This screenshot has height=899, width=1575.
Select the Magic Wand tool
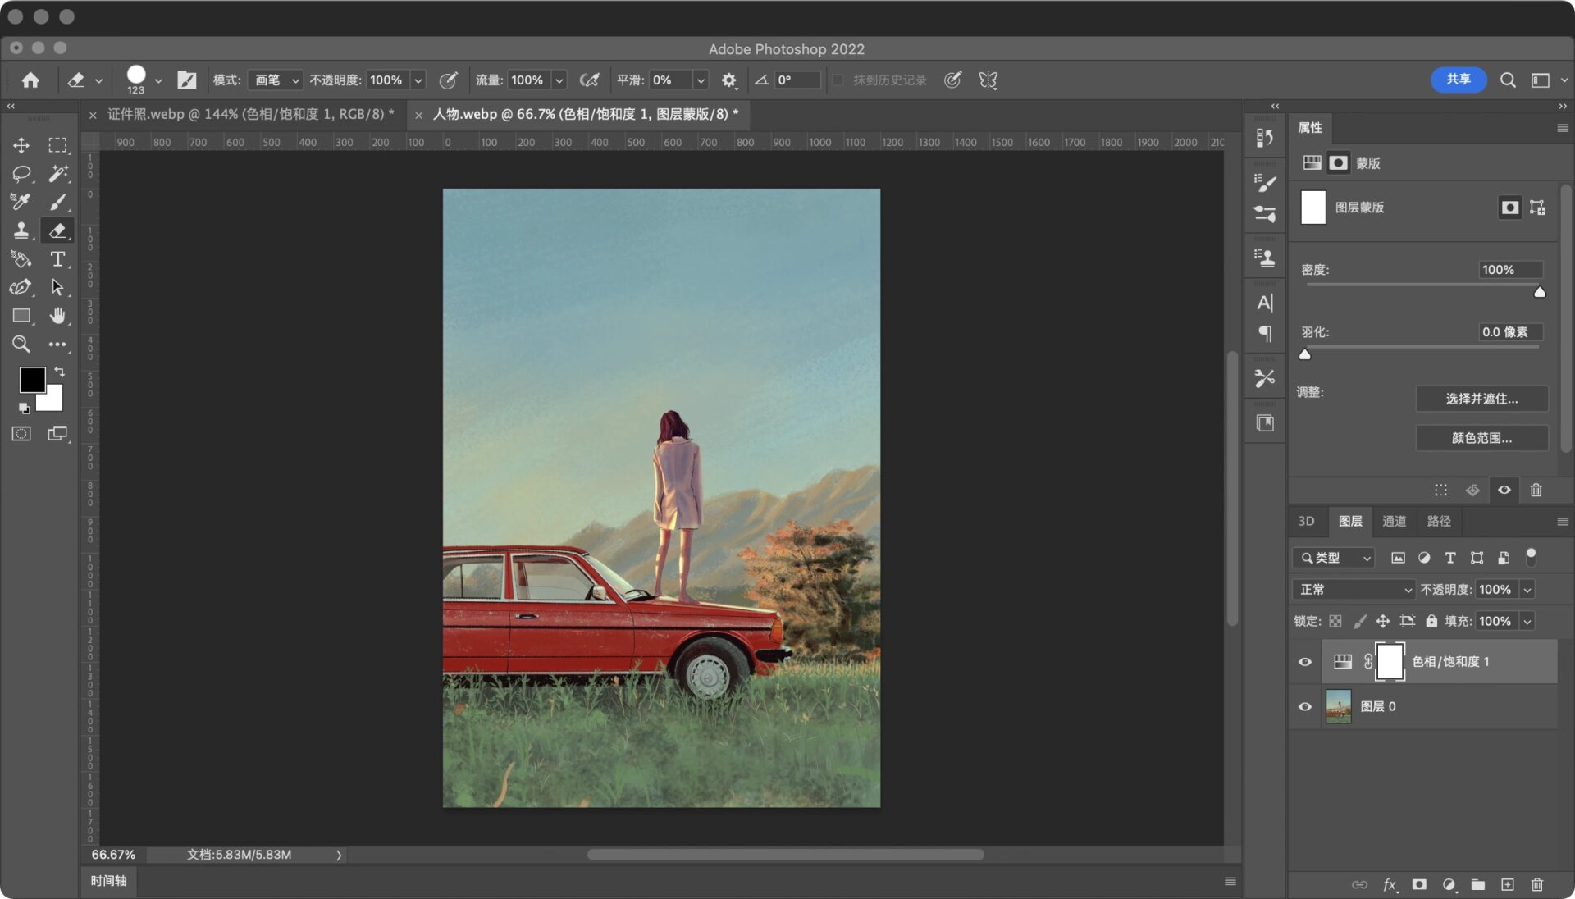(57, 174)
